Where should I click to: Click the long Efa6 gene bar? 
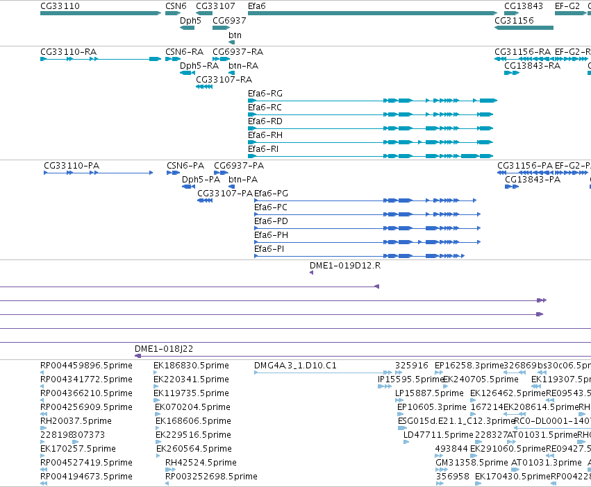coord(373,13)
